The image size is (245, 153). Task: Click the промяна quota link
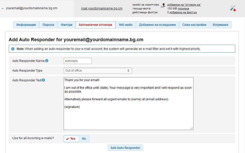click(x=183, y=8)
